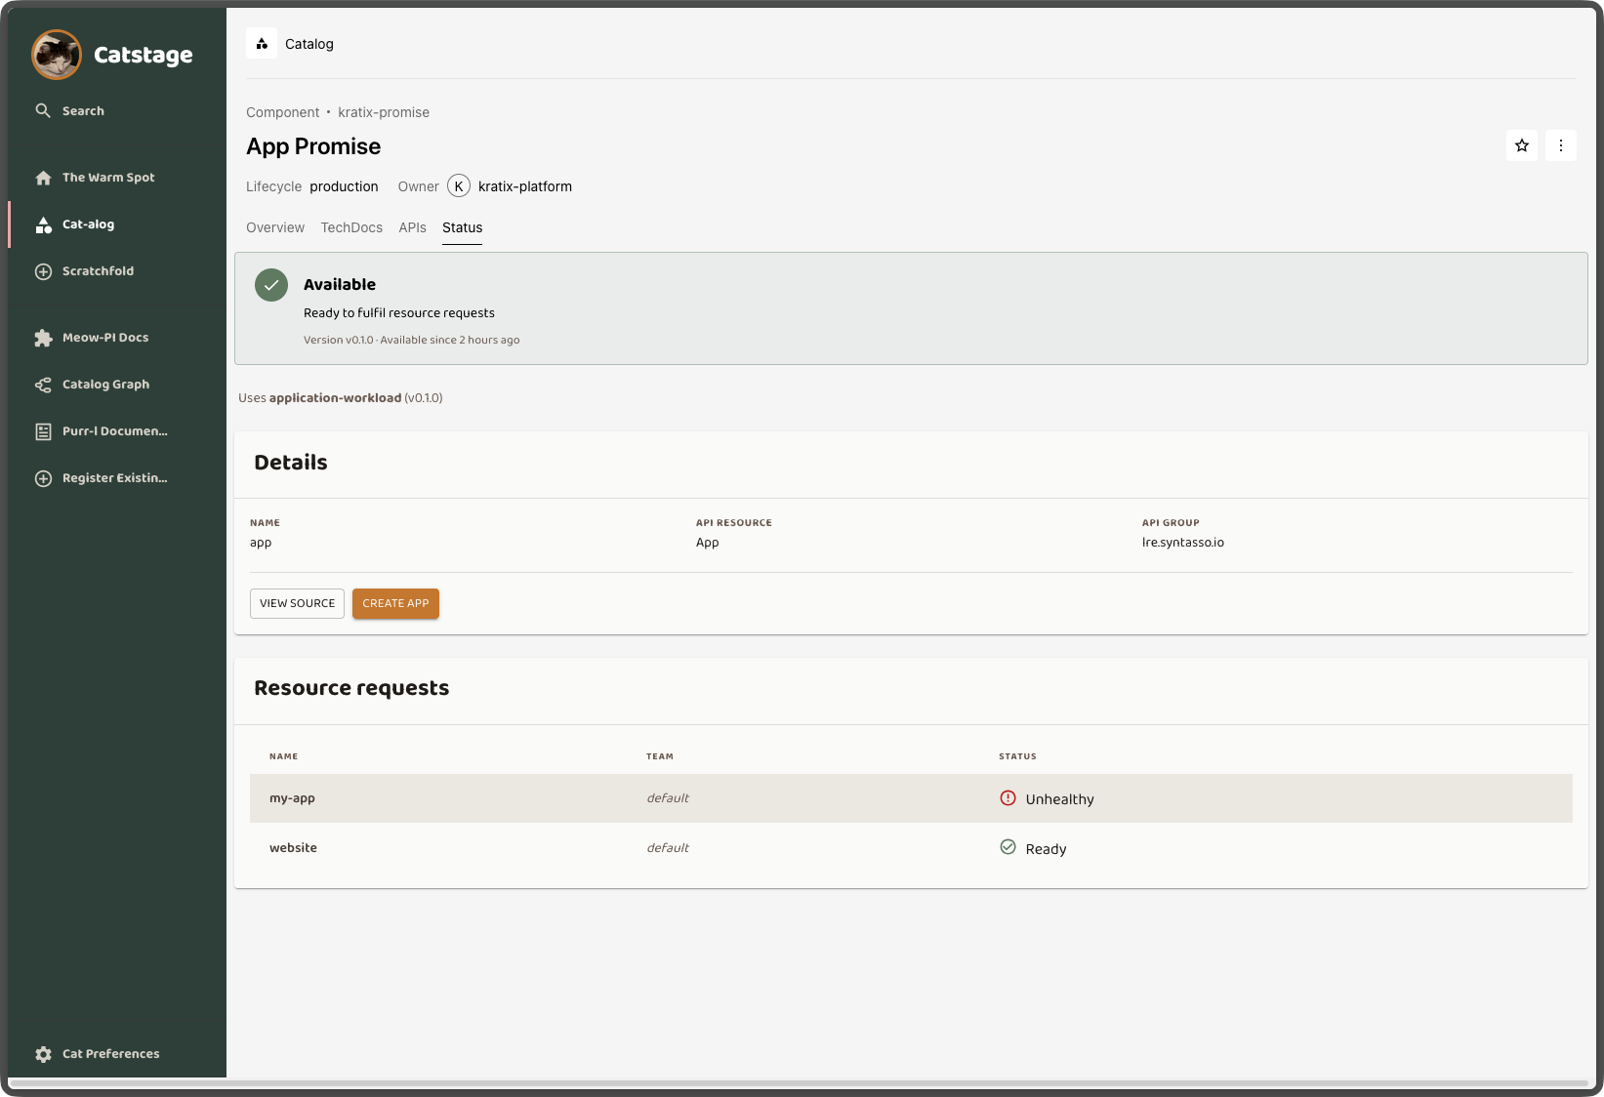Click the Catalog header text
Viewport: 1604px width, 1097px height.
pos(309,44)
